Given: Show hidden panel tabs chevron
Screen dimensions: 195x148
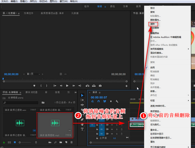Looking at the screenshot, I should (75, 92).
